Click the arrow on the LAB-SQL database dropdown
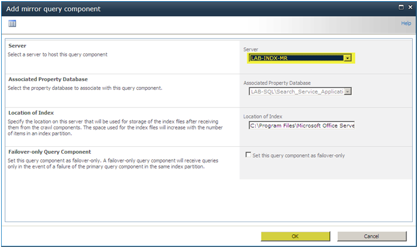Screen dimensions: 418x248 [x=348, y=91]
